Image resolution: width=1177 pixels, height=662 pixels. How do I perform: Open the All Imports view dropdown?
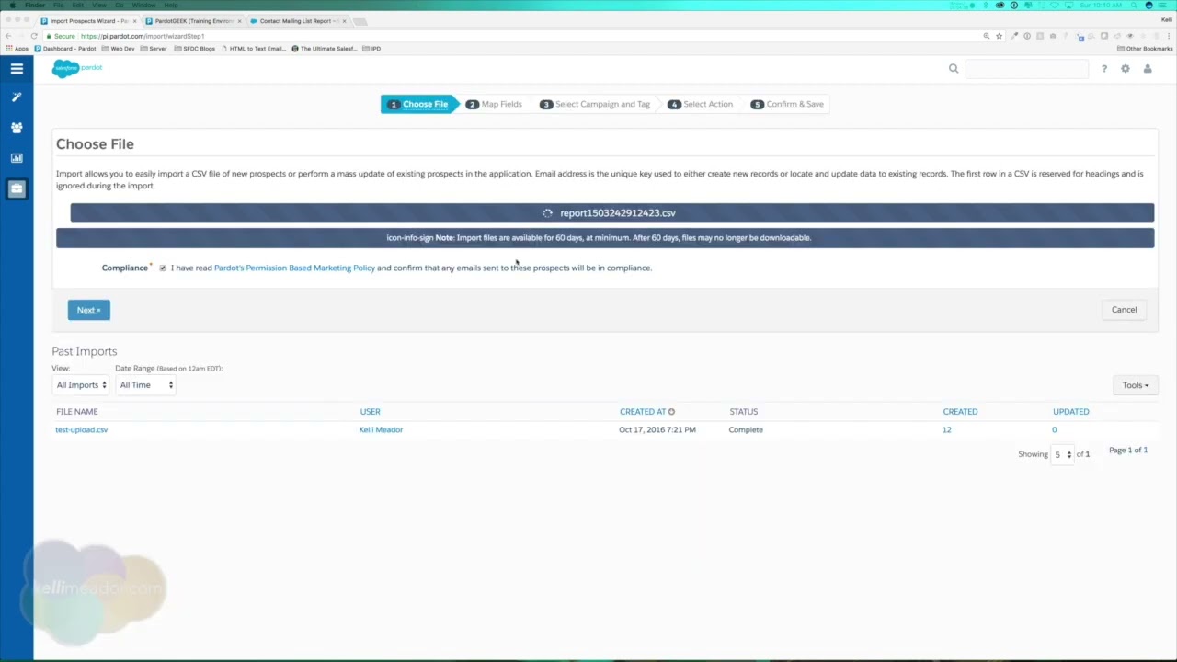pyautogui.click(x=80, y=385)
